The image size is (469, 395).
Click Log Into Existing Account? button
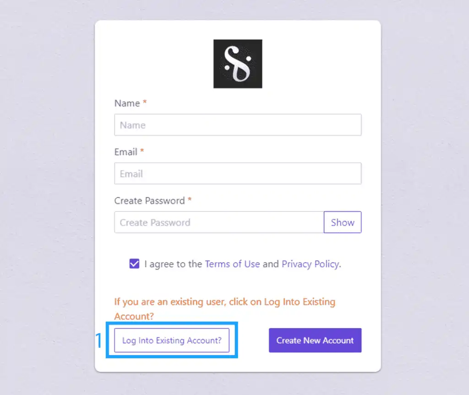point(172,341)
